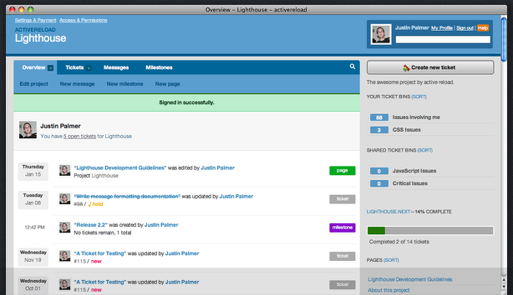
Task: Click Justin Palmer name in Release 2.2 row
Action: (x=161, y=225)
